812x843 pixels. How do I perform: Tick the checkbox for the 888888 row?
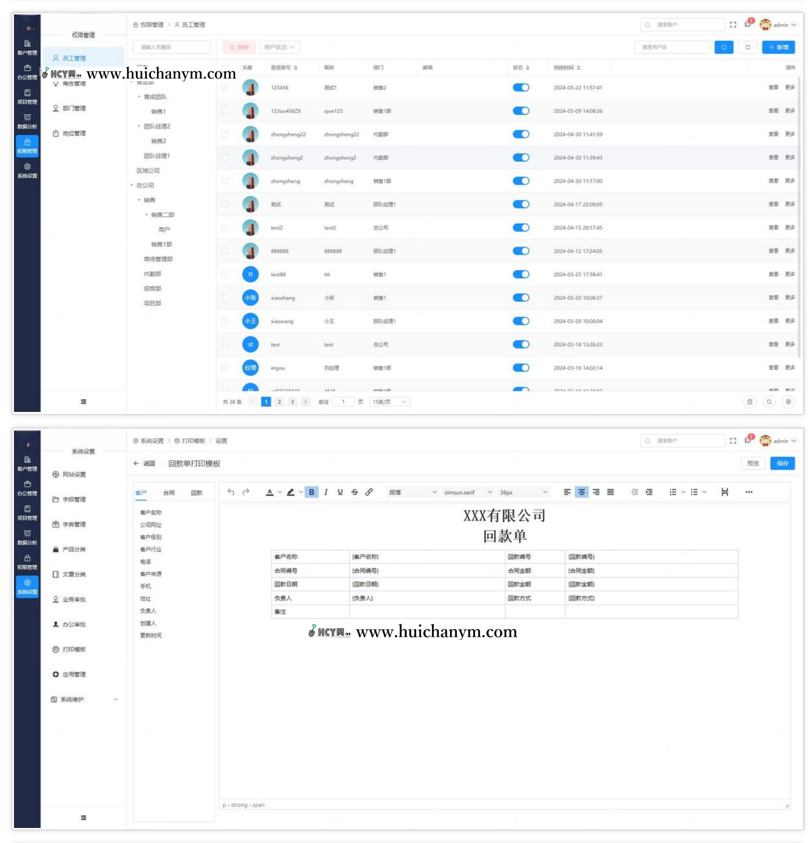[x=225, y=251]
